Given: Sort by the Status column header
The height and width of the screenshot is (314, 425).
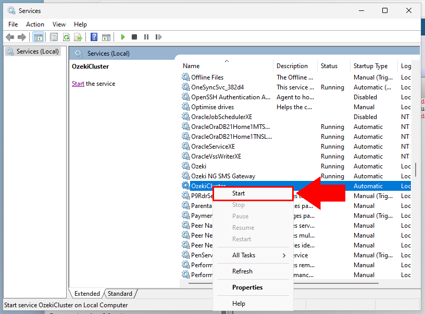Looking at the screenshot, I should [334, 66].
